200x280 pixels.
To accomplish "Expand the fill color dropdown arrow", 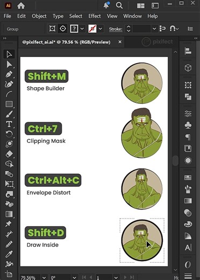I will tap(82, 29).
